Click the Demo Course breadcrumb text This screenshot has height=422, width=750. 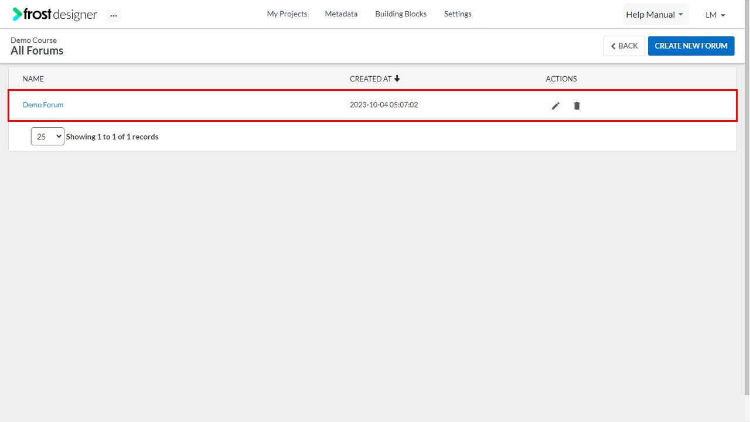[33, 40]
